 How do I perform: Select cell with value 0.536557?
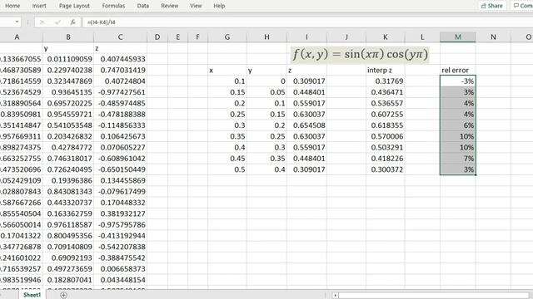click(x=385, y=103)
